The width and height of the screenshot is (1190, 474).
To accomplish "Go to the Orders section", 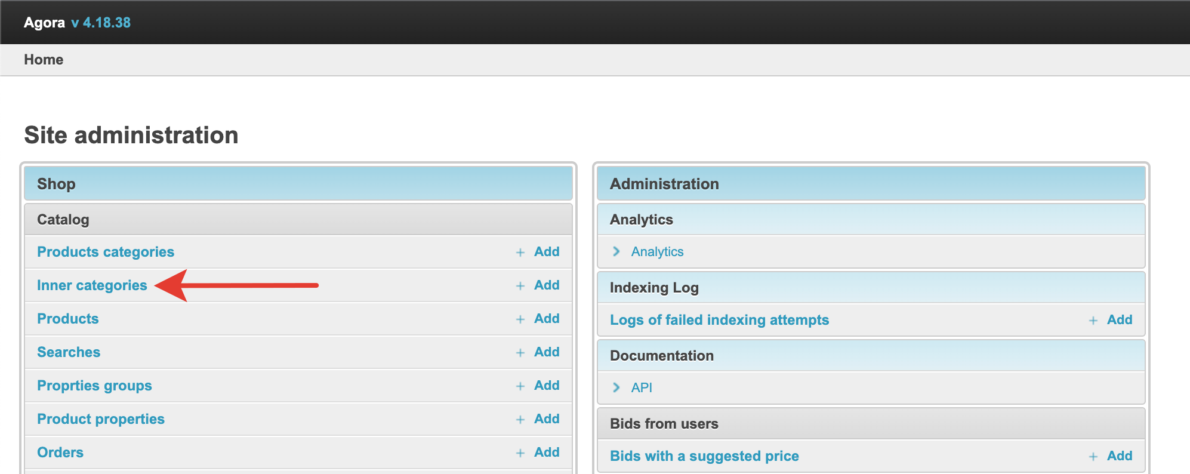I will click(60, 453).
